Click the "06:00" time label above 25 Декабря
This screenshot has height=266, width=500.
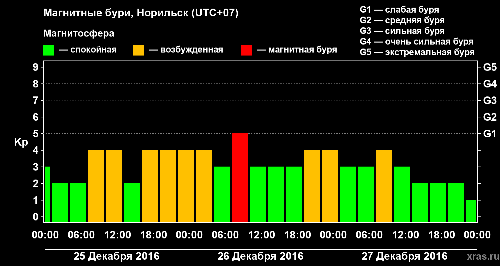[x=81, y=235]
